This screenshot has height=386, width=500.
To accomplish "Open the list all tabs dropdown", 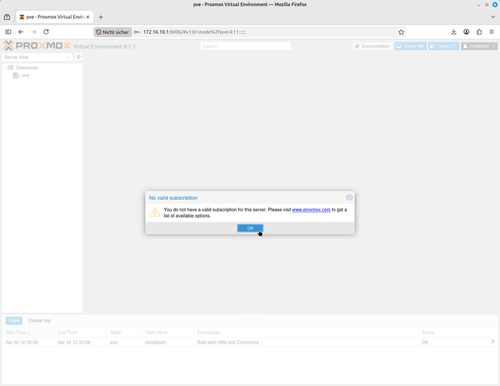I will coord(493,17).
